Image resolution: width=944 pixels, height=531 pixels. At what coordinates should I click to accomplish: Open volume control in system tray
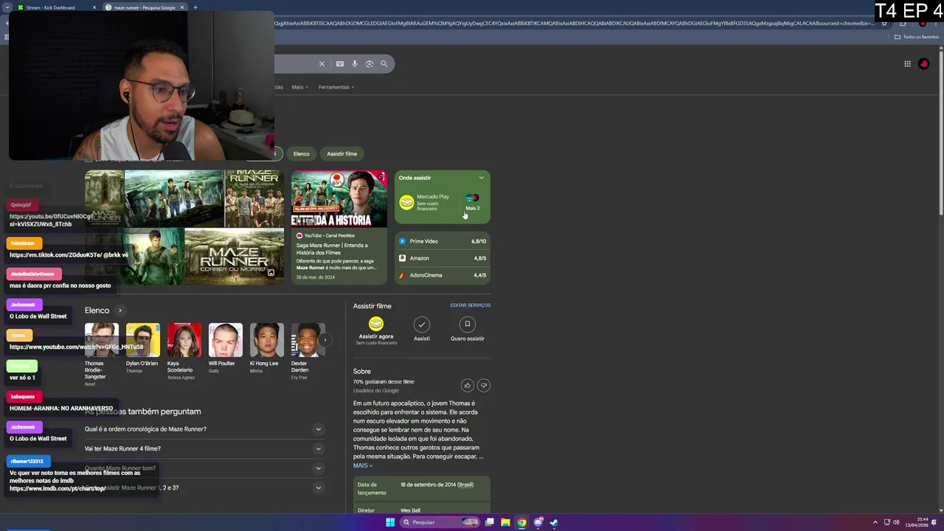tap(896, 522)
